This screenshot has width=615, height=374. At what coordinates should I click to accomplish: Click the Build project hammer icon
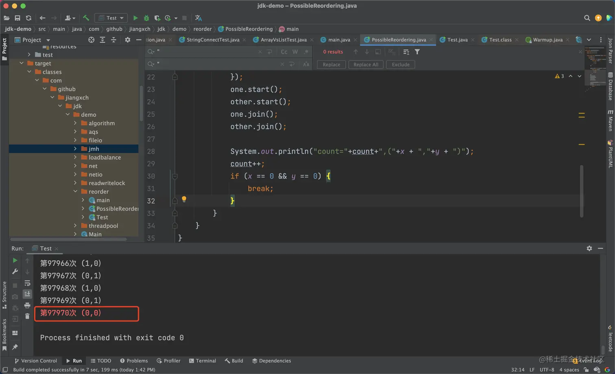point(86,18)
